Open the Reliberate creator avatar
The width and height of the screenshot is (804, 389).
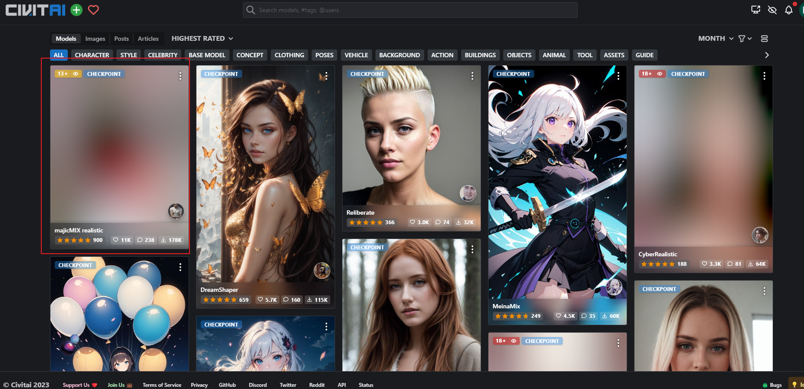click(x=468, y=193)
